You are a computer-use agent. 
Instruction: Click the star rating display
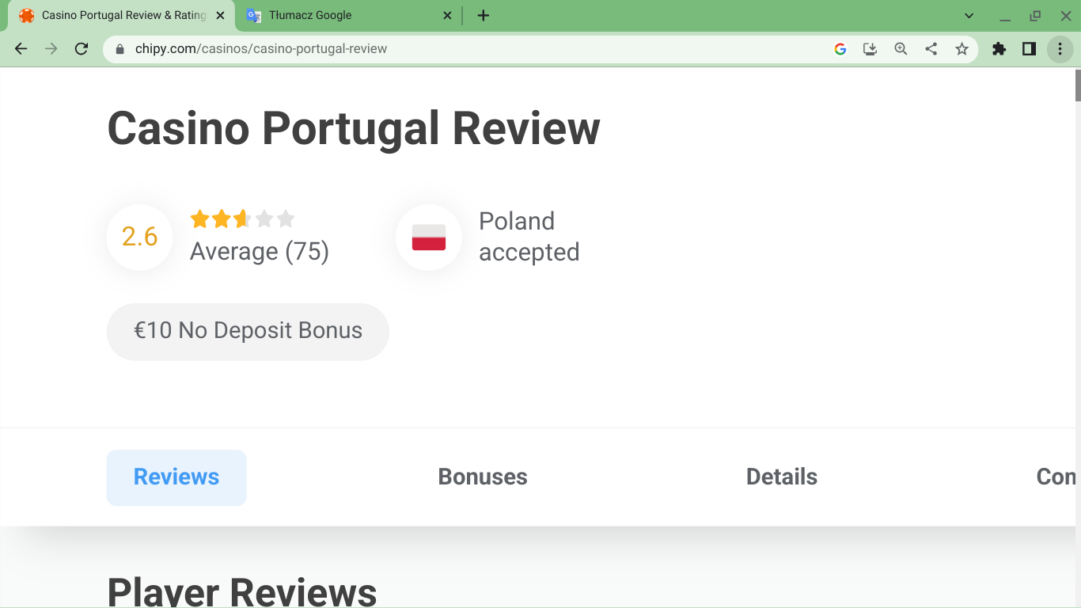pyautogui.click(x=242, y=219)
